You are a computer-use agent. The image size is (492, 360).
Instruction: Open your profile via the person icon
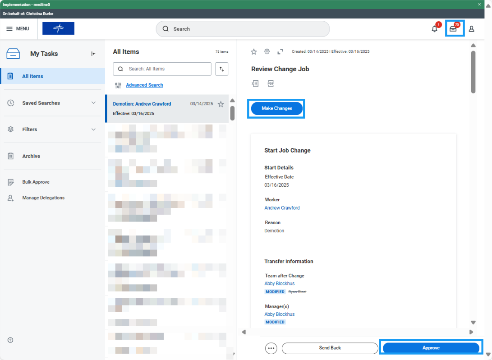(471, 28)
